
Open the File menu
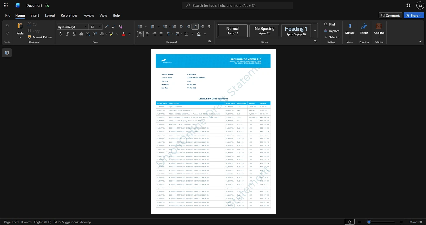[8, 15]
